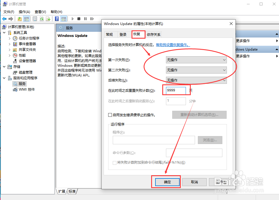Click 更多操作 under the first actions header
Image resolution: width=279 pixels, height=200 pixels.
tap(243, 41)
